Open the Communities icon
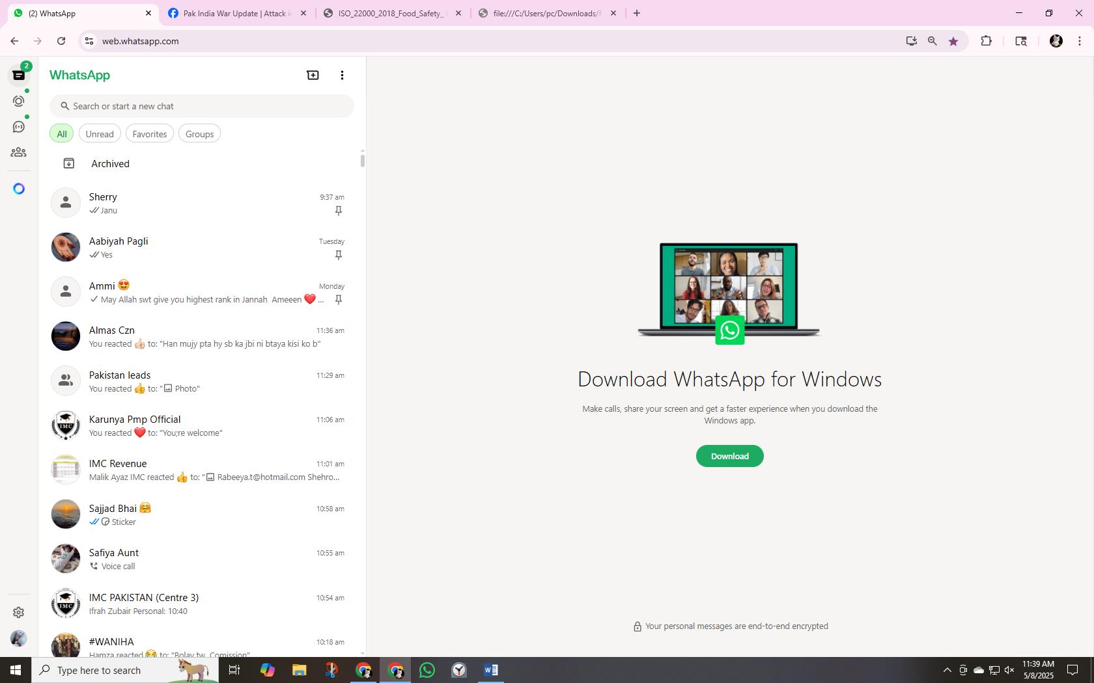This screenshot has width=1094, height=683. point(19,152)
